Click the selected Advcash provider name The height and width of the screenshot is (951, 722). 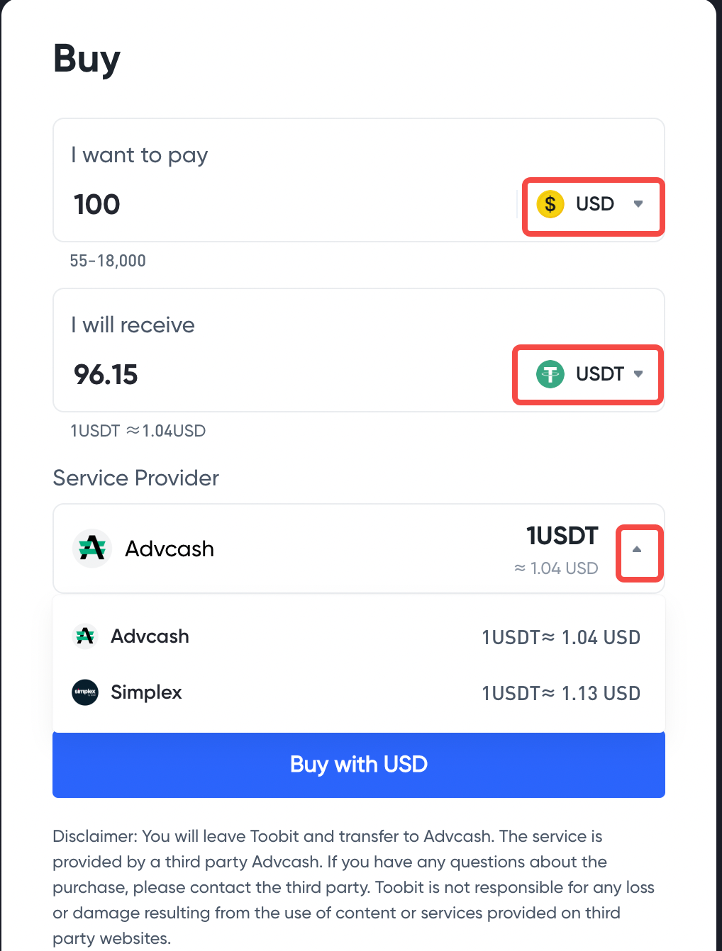coord(170,549)
